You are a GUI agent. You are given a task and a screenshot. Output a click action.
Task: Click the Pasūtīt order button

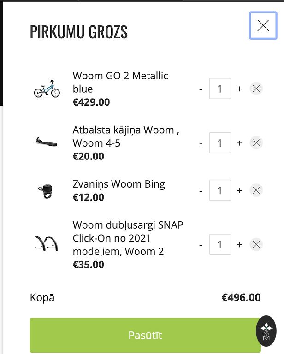point(145,335)
